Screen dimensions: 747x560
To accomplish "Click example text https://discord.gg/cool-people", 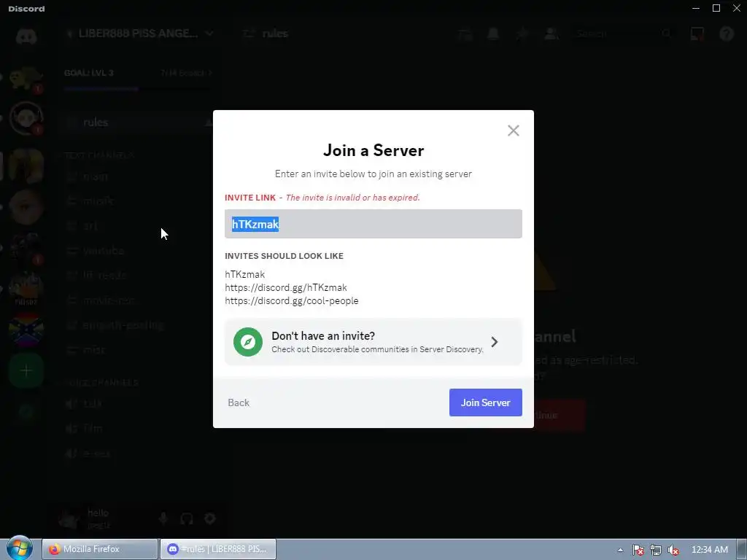I will pos(292,301).
